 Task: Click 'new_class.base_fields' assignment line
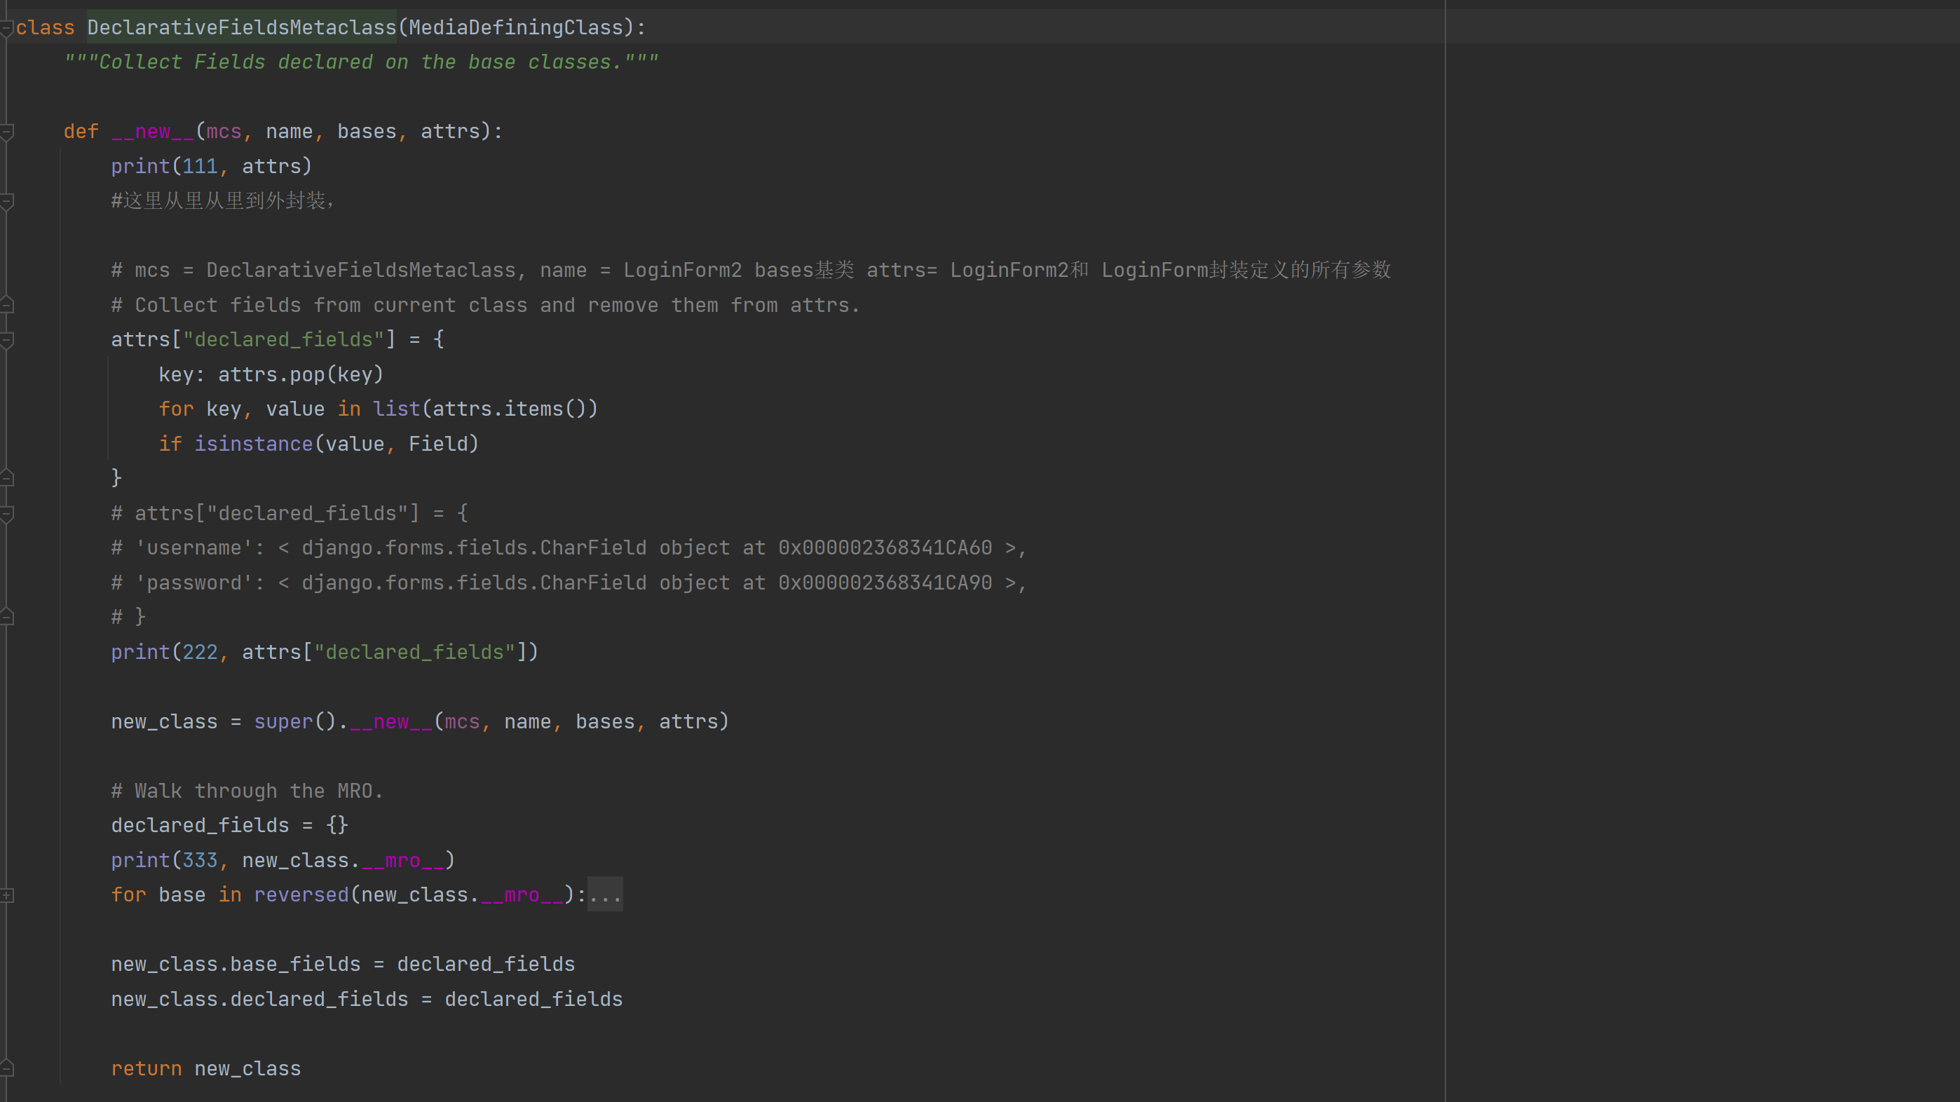pos(236,965)
